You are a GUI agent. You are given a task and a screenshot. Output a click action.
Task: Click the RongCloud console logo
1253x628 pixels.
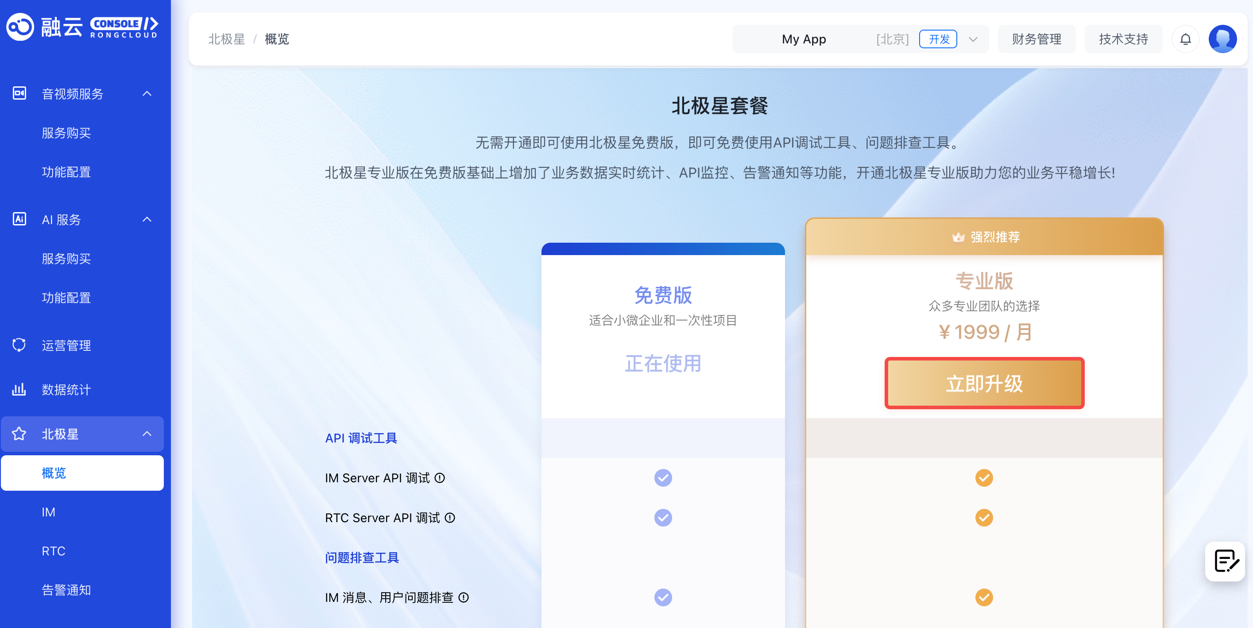83,27
